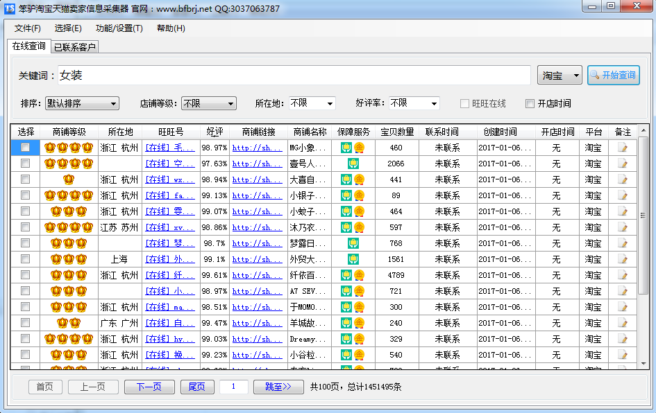Click the TS application icon in title bar
This screenshot has height=413, width=656.
click(9, 8)
